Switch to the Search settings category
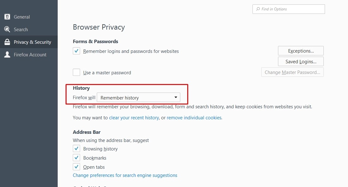The width and height of the screenshot is (348, 187). (x=21, y=30)
